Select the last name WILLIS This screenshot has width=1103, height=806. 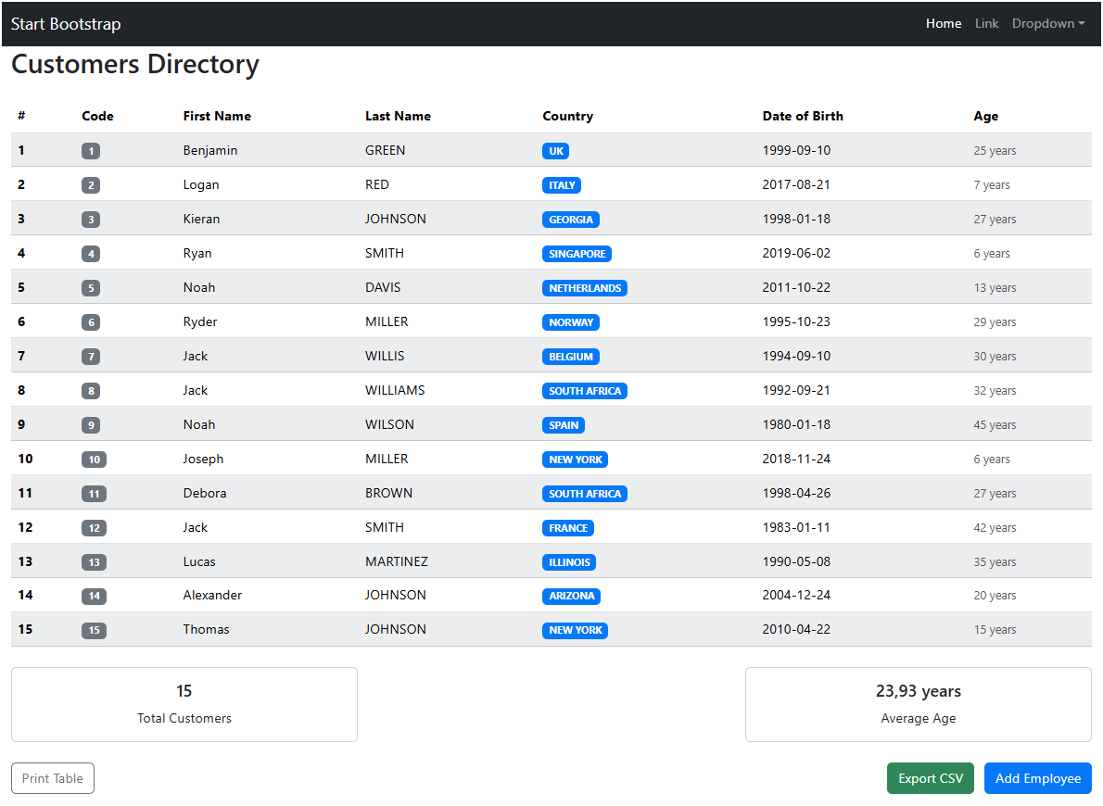click(x=385, y=356)
